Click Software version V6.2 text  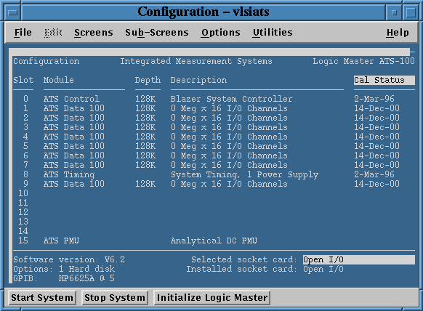click(x=69, y=259)
